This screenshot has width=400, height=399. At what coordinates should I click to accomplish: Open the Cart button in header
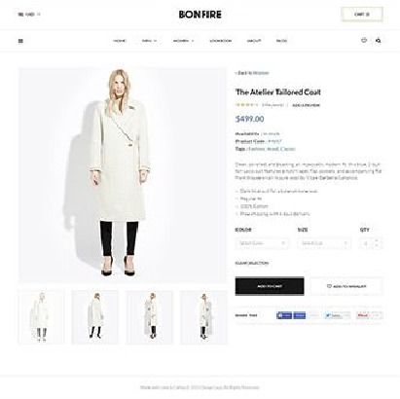[x=362, y=15]
